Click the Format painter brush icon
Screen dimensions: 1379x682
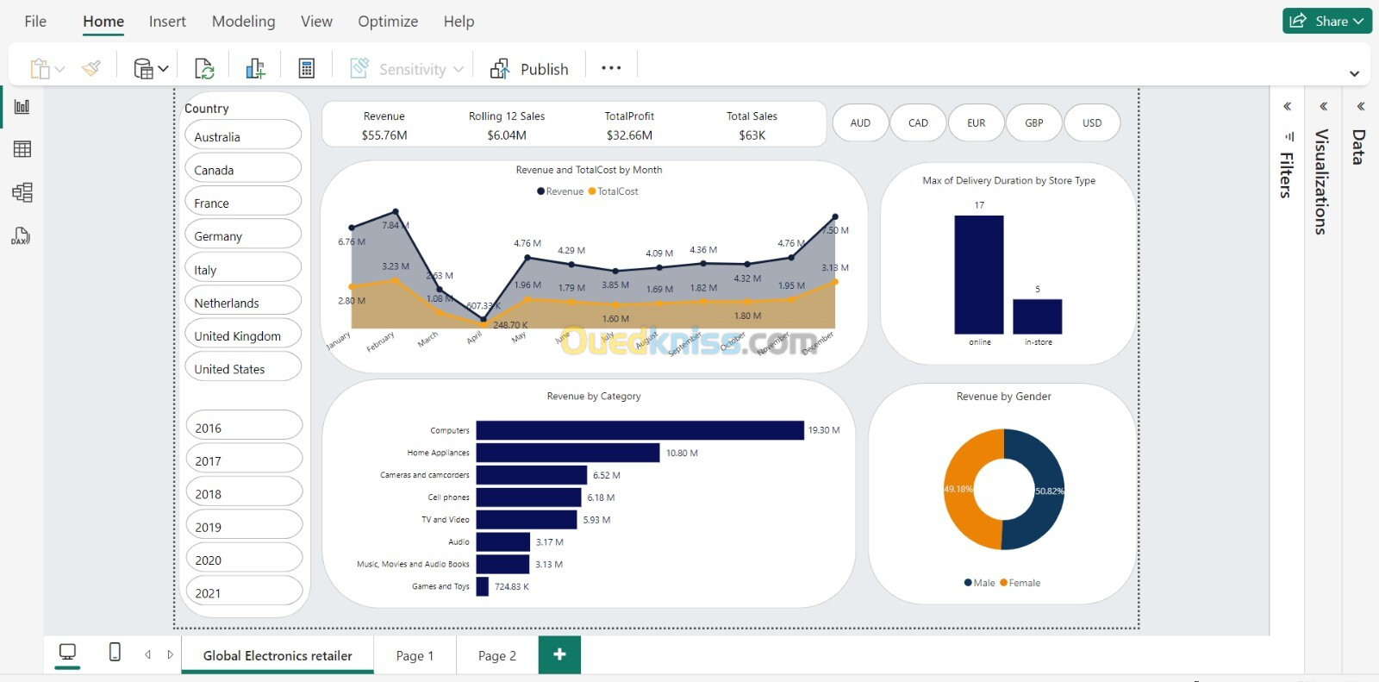point(91,68)
